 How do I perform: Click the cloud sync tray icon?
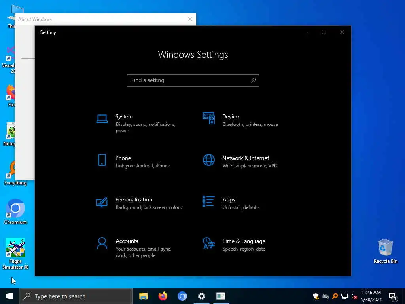[326, 296]
